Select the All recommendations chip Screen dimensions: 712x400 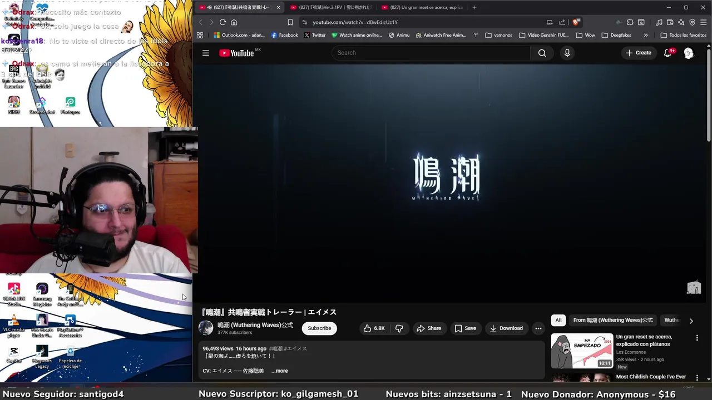pos(558,320)
